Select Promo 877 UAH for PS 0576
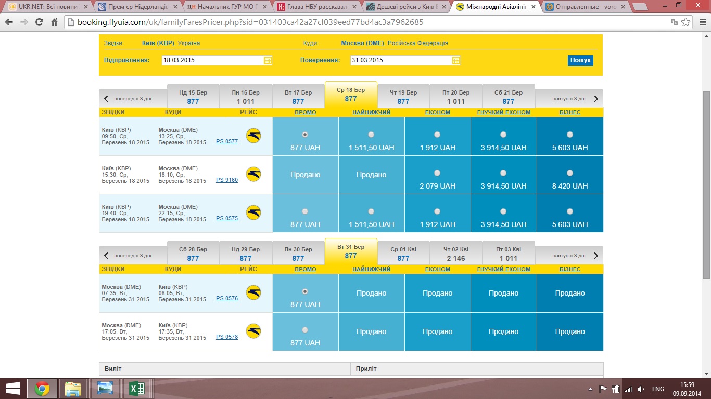The height and width of the screenshot is (399, 711). (x=305, y=291)
